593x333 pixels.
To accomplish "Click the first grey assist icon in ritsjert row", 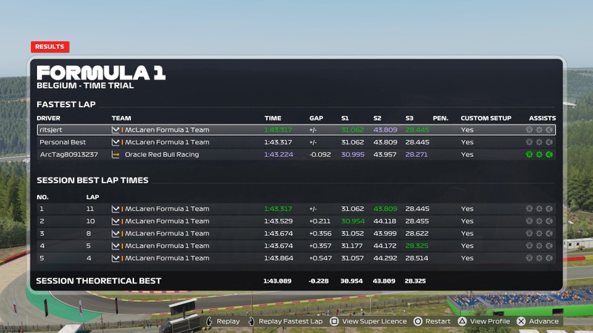I will (529, 130).
